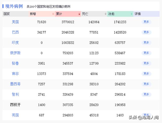Click 秘鲁 cumulative value 345537
The width and height of the screenshot is (162, 123).
(x=68, y=63)
